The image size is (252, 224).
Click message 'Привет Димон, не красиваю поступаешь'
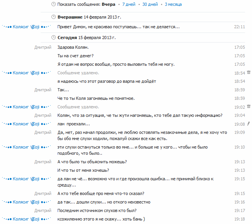coord(118,27)
